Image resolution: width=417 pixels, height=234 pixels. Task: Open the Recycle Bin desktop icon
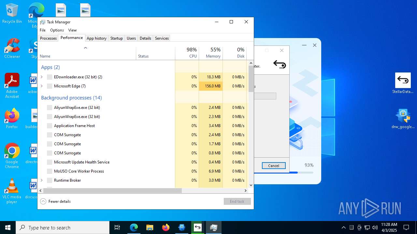click(x=12, y=14)
